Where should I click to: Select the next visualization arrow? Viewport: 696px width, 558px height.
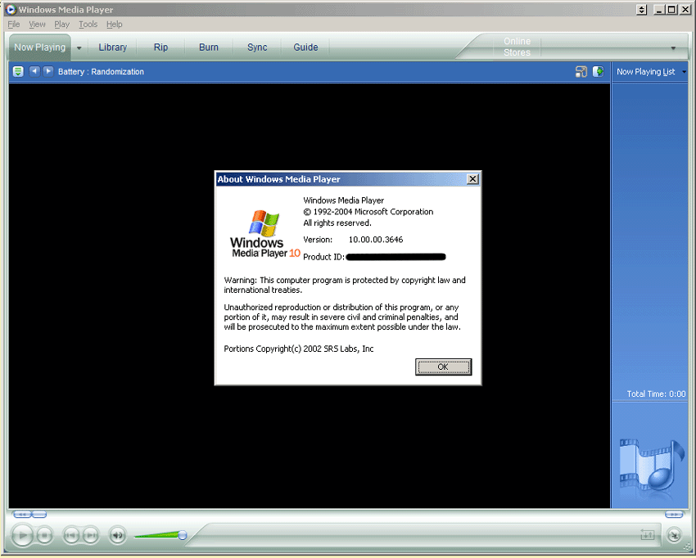pyautogui.click(x=48, y=71)
